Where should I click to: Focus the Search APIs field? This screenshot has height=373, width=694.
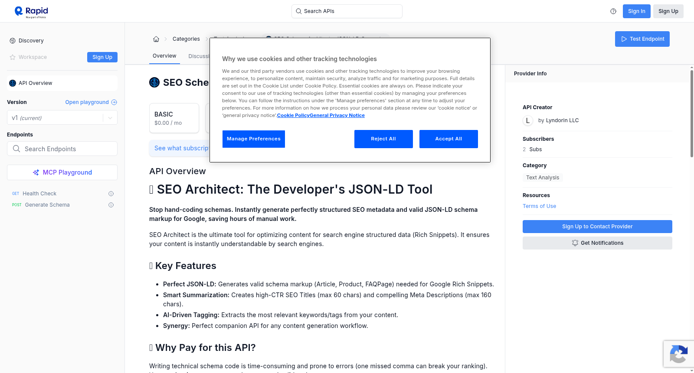[347, 11]
